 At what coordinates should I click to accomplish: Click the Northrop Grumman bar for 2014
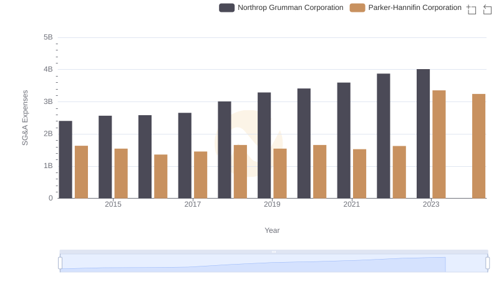(x=65, y=160)
